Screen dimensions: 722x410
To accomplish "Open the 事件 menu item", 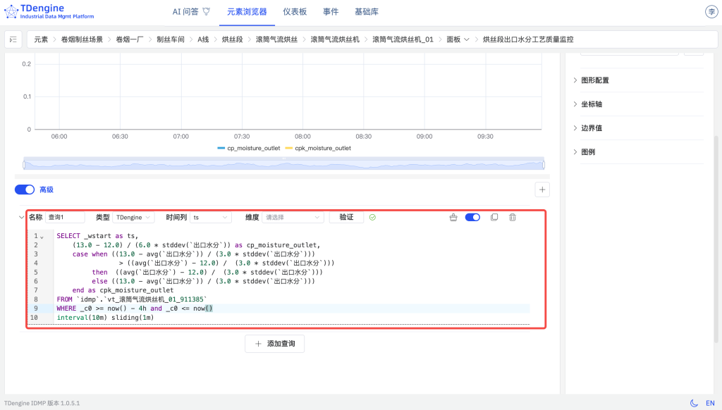I will coord(331,11).
